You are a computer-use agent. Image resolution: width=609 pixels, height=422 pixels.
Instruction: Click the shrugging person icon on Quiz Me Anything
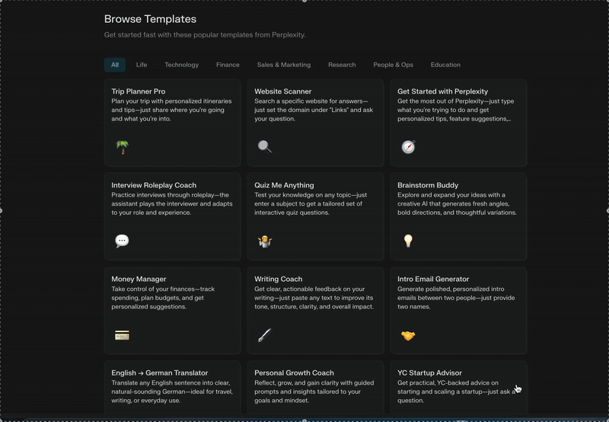265,241
